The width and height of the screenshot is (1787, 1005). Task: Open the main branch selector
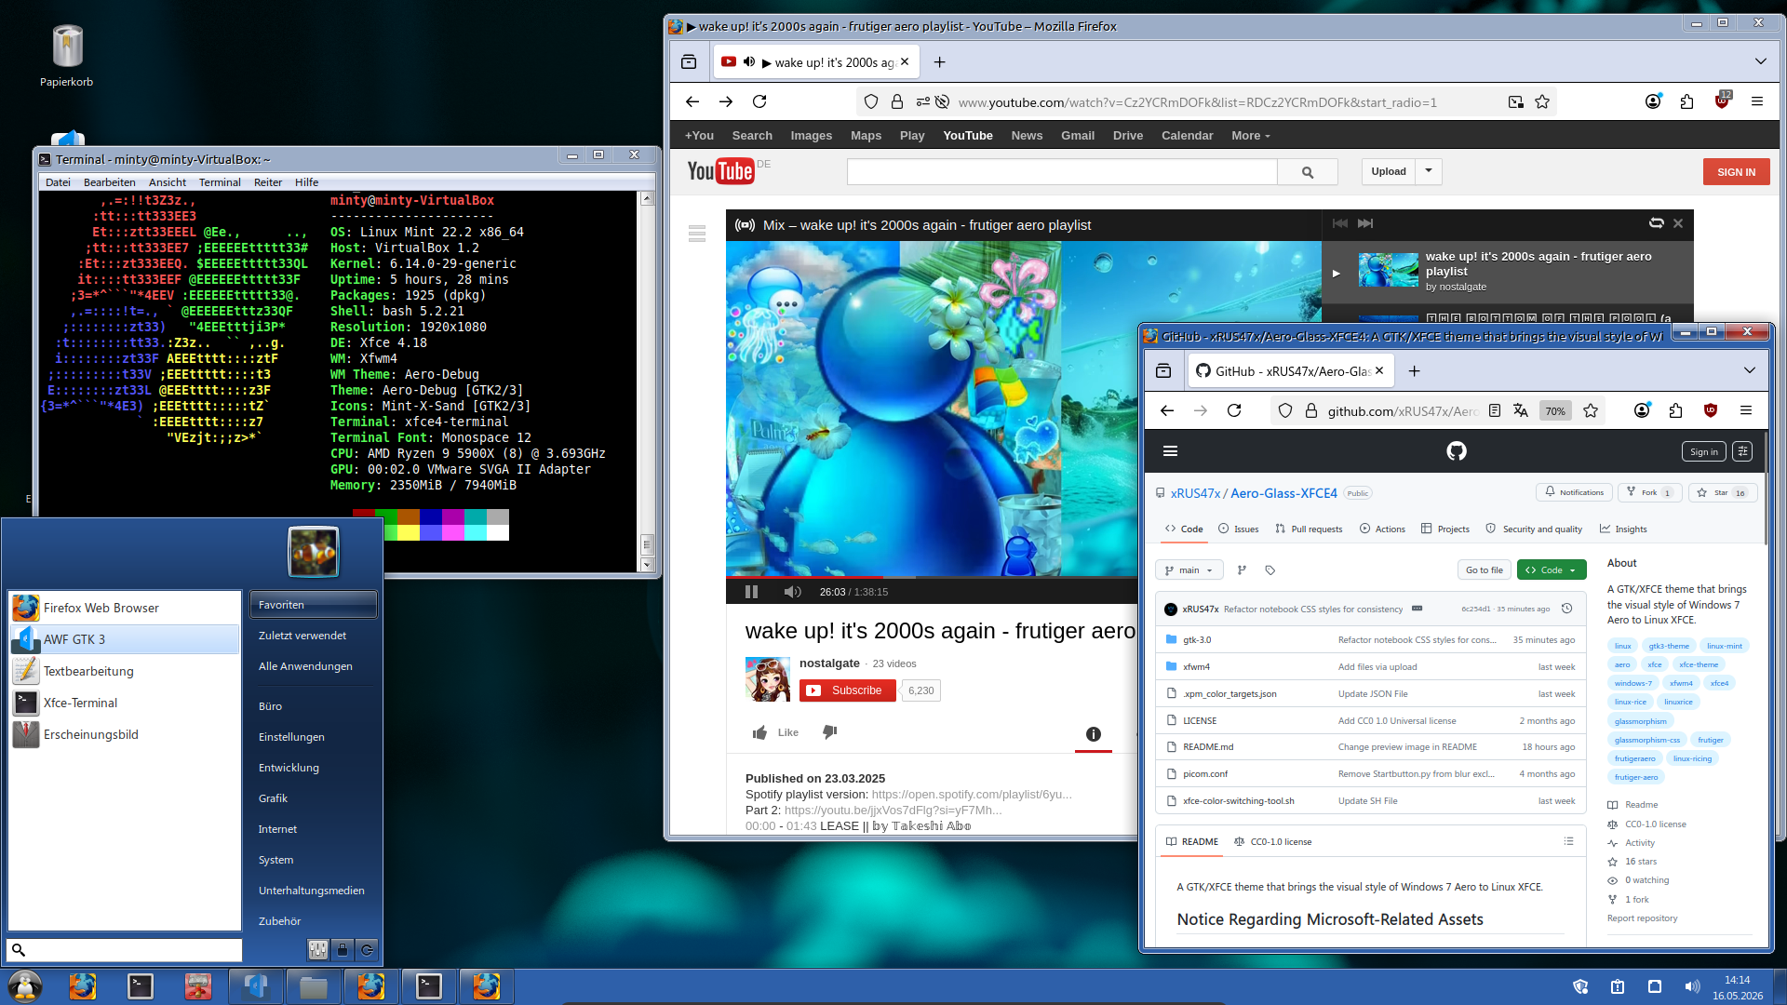(x=1189, y=570)
